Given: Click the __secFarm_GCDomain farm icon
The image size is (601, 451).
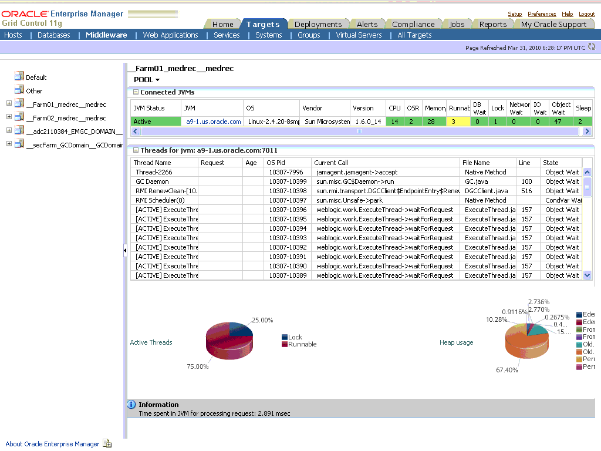Looking at the screenshot, I should (x=19, y=143).
